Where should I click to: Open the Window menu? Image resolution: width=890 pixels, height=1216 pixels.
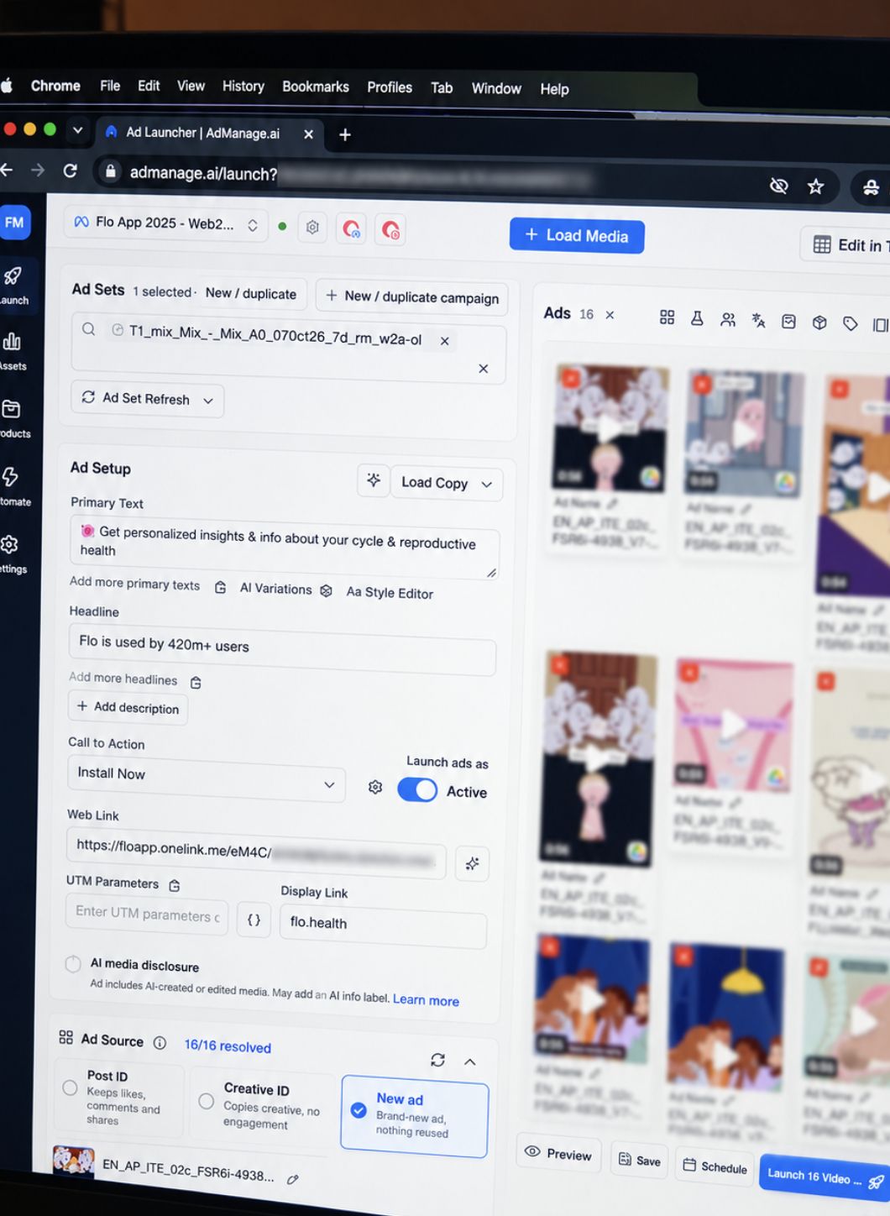[x=496, y=88]
